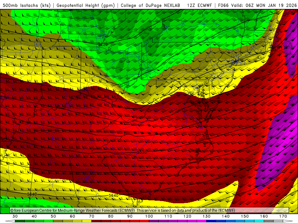
Task: Click the ECMWF copyright notice banner
Action: [149, 210]
